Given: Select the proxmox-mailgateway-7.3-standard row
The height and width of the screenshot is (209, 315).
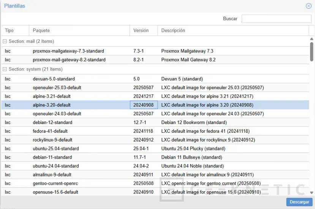Looking at the screenshot, I should (x=155, y=51).
